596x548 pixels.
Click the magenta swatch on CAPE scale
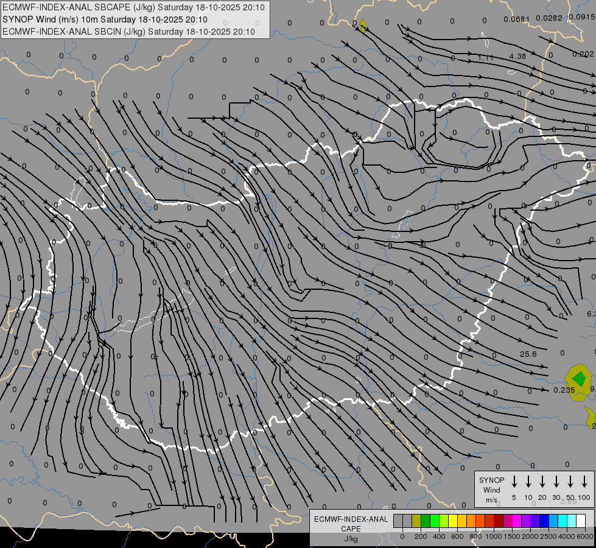pos(517,521)
